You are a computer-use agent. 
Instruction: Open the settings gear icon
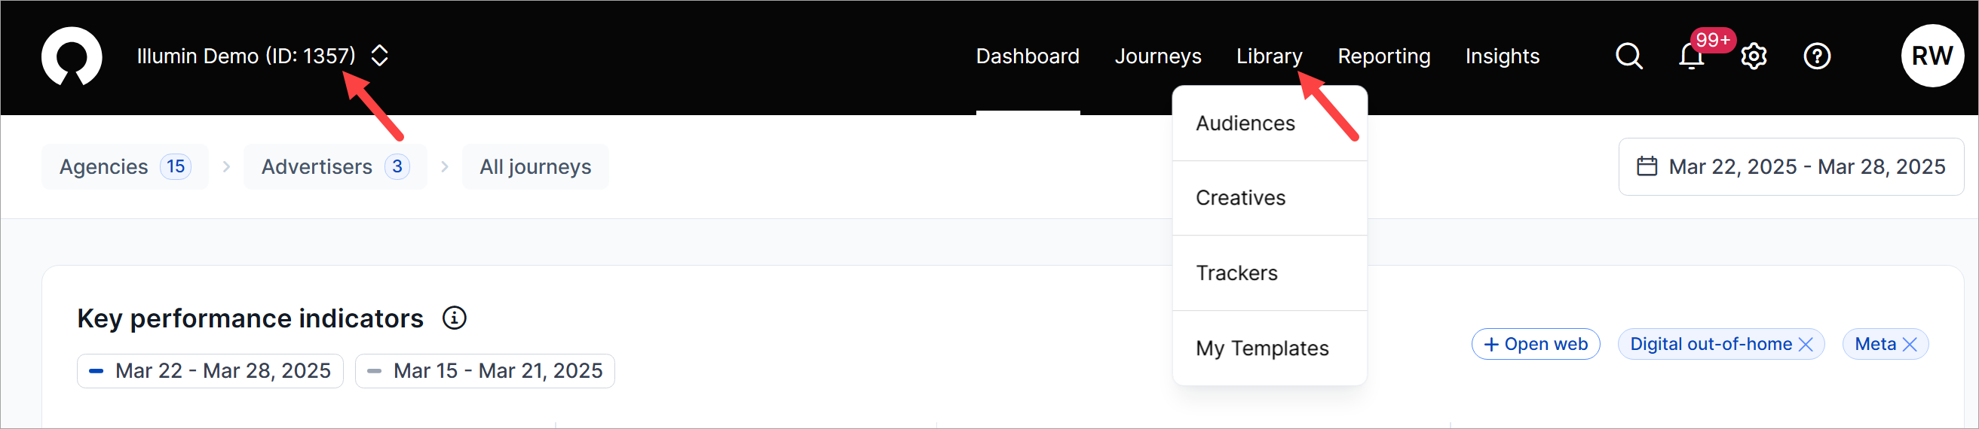point(1754,56)
